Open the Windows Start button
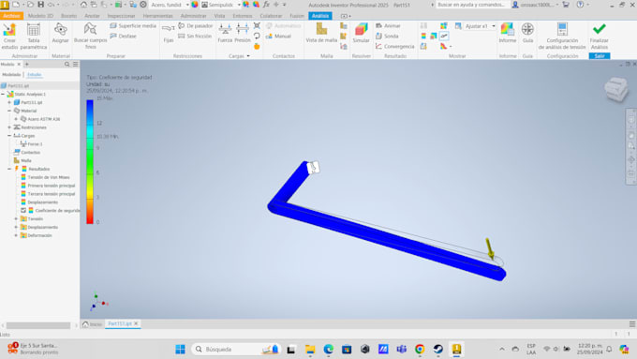The width and height of the screenshot is (637, 359). click(181, 349)
